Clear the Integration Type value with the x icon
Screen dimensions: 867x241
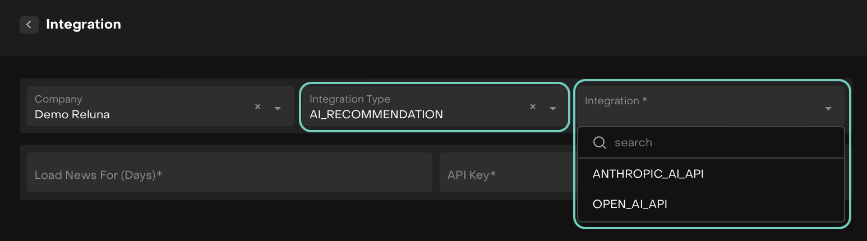click(533, 106)
